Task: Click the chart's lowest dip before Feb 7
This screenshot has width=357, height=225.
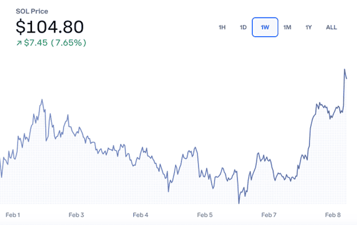Action: coord(239,203)
